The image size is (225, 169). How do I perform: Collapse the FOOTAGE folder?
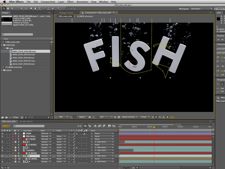pos(2,45)
